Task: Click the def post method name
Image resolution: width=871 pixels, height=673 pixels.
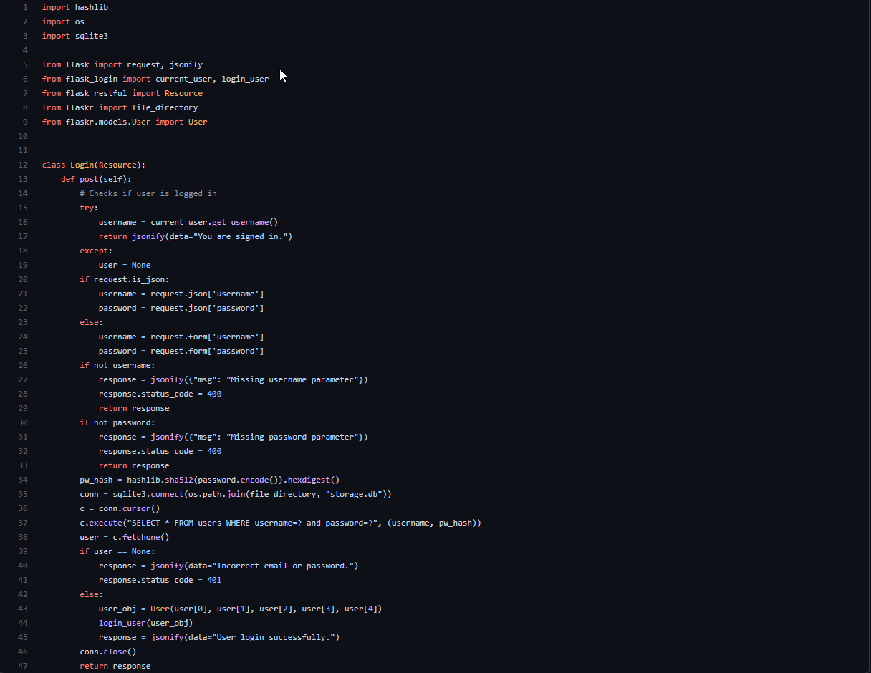Action: (x=89, y=179)
